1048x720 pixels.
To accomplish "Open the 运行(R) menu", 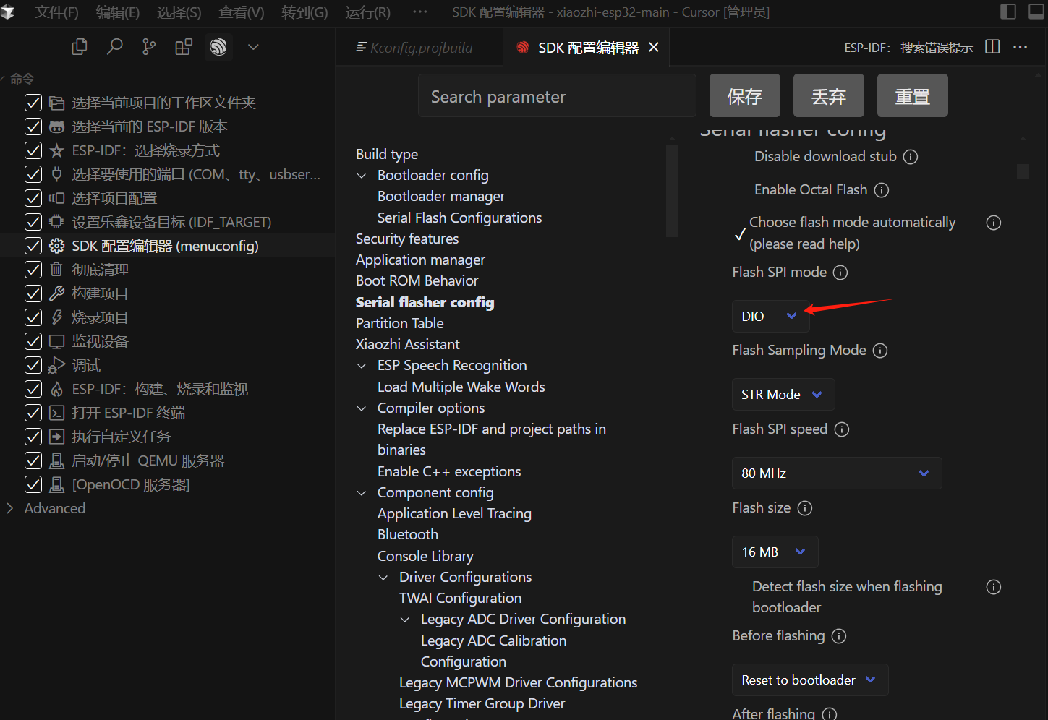I will point(367,12).
